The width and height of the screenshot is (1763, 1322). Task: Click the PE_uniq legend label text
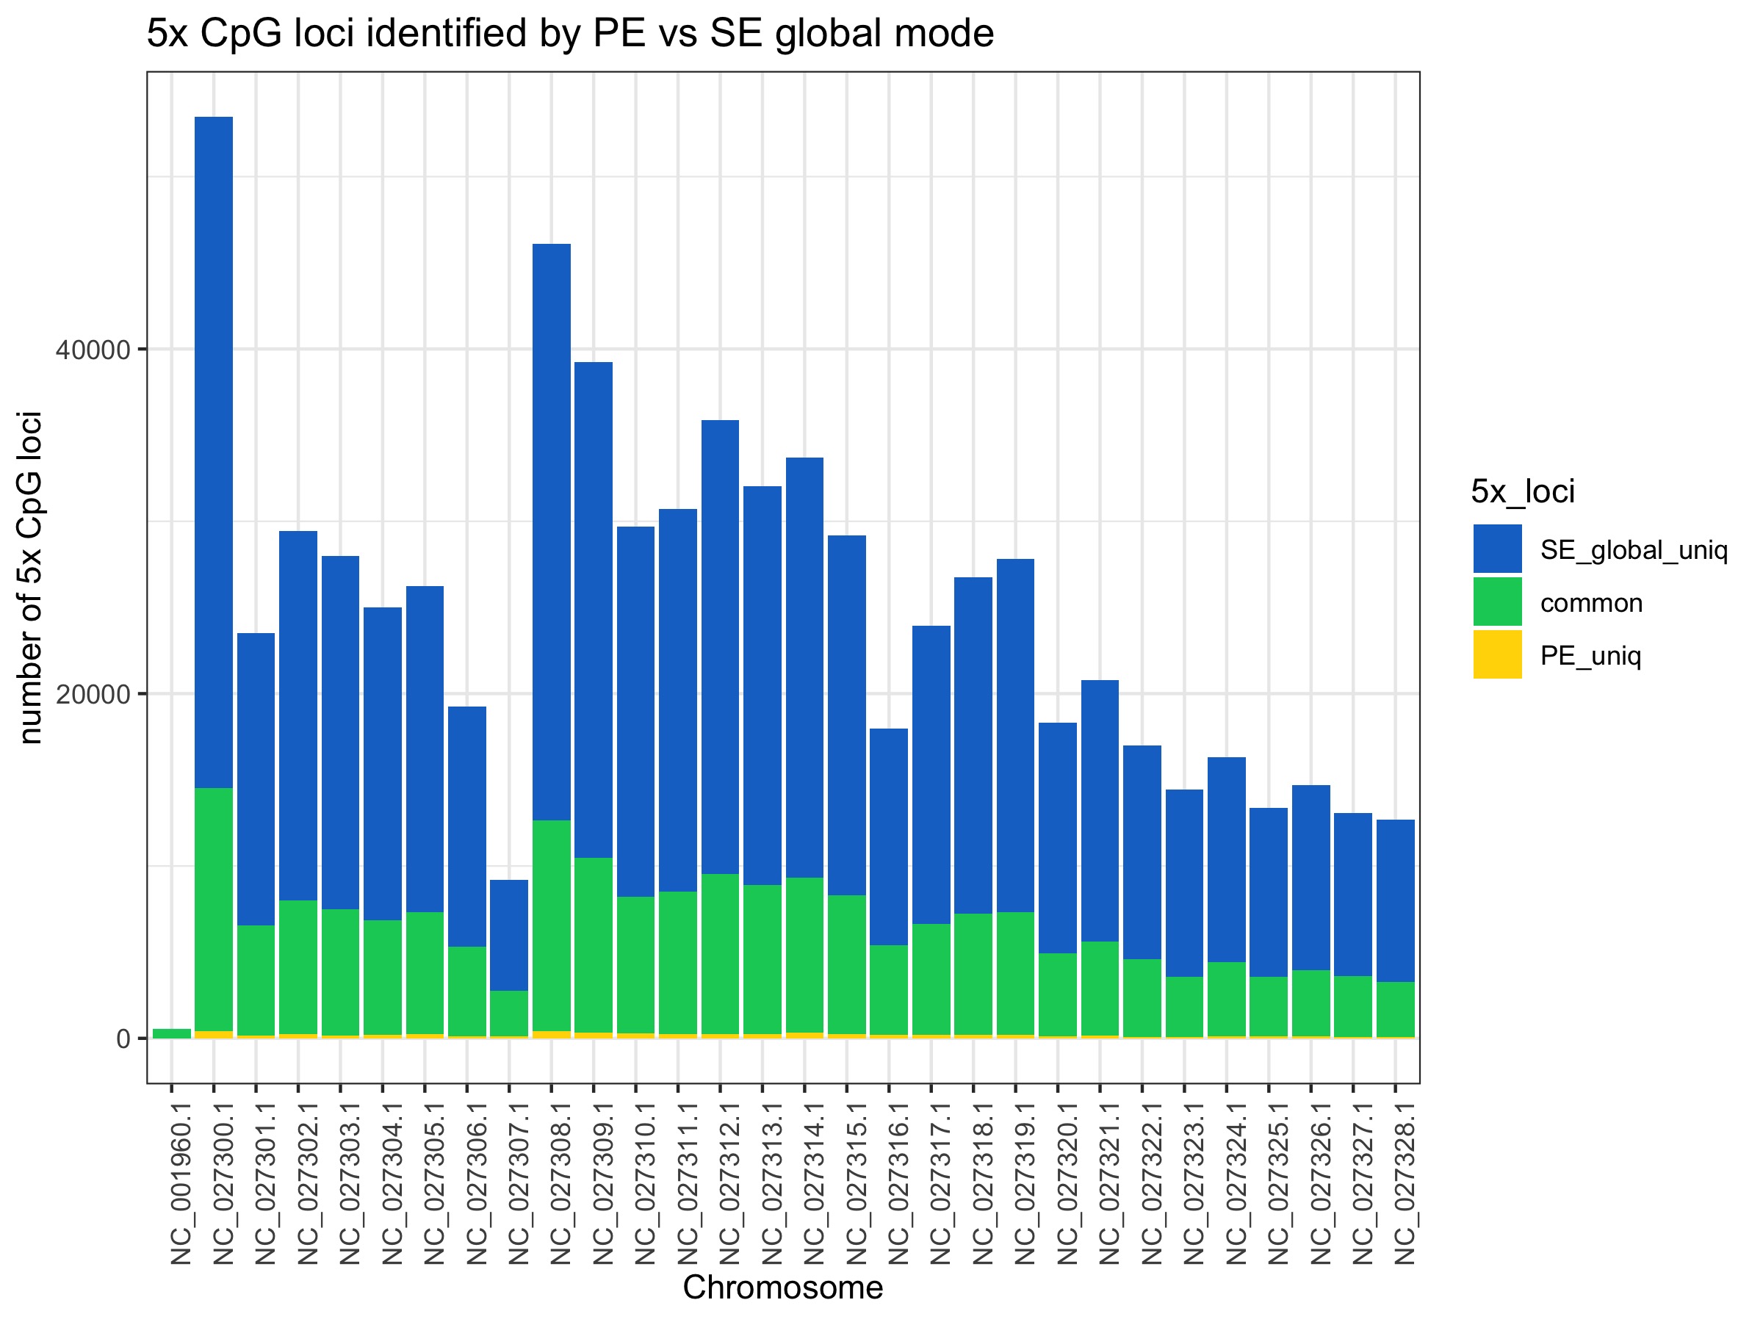(1590, 656)
